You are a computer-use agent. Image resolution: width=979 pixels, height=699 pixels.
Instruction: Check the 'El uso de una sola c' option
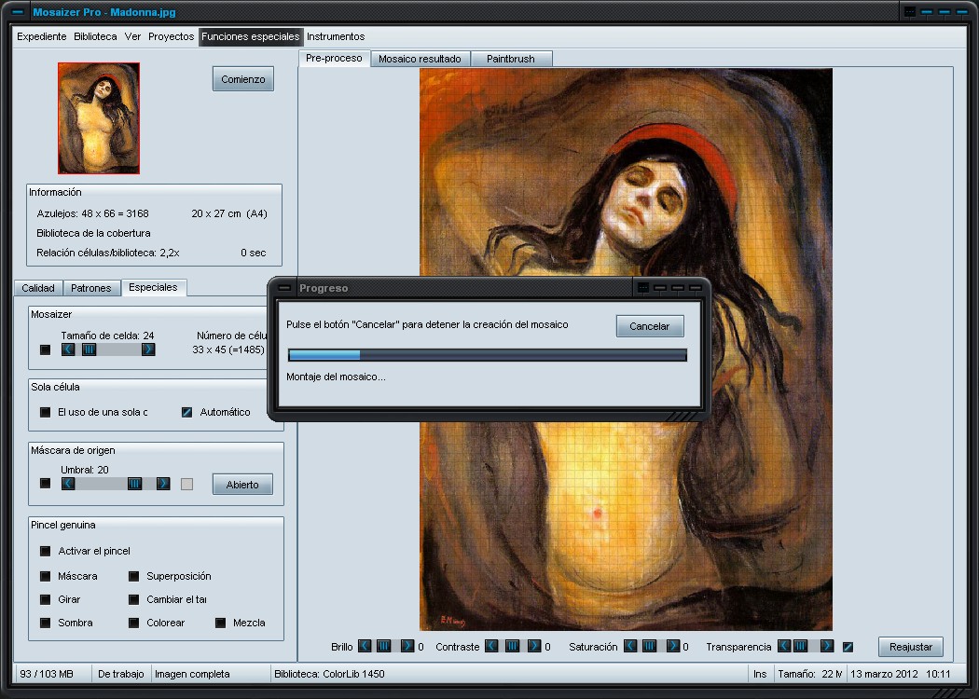[45, 412]
